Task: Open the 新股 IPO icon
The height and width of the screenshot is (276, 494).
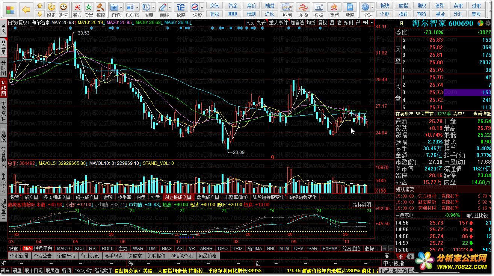Action: pos(350,10)
